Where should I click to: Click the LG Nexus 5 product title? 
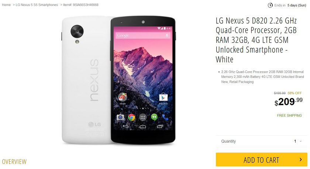(x=256, y=40)
